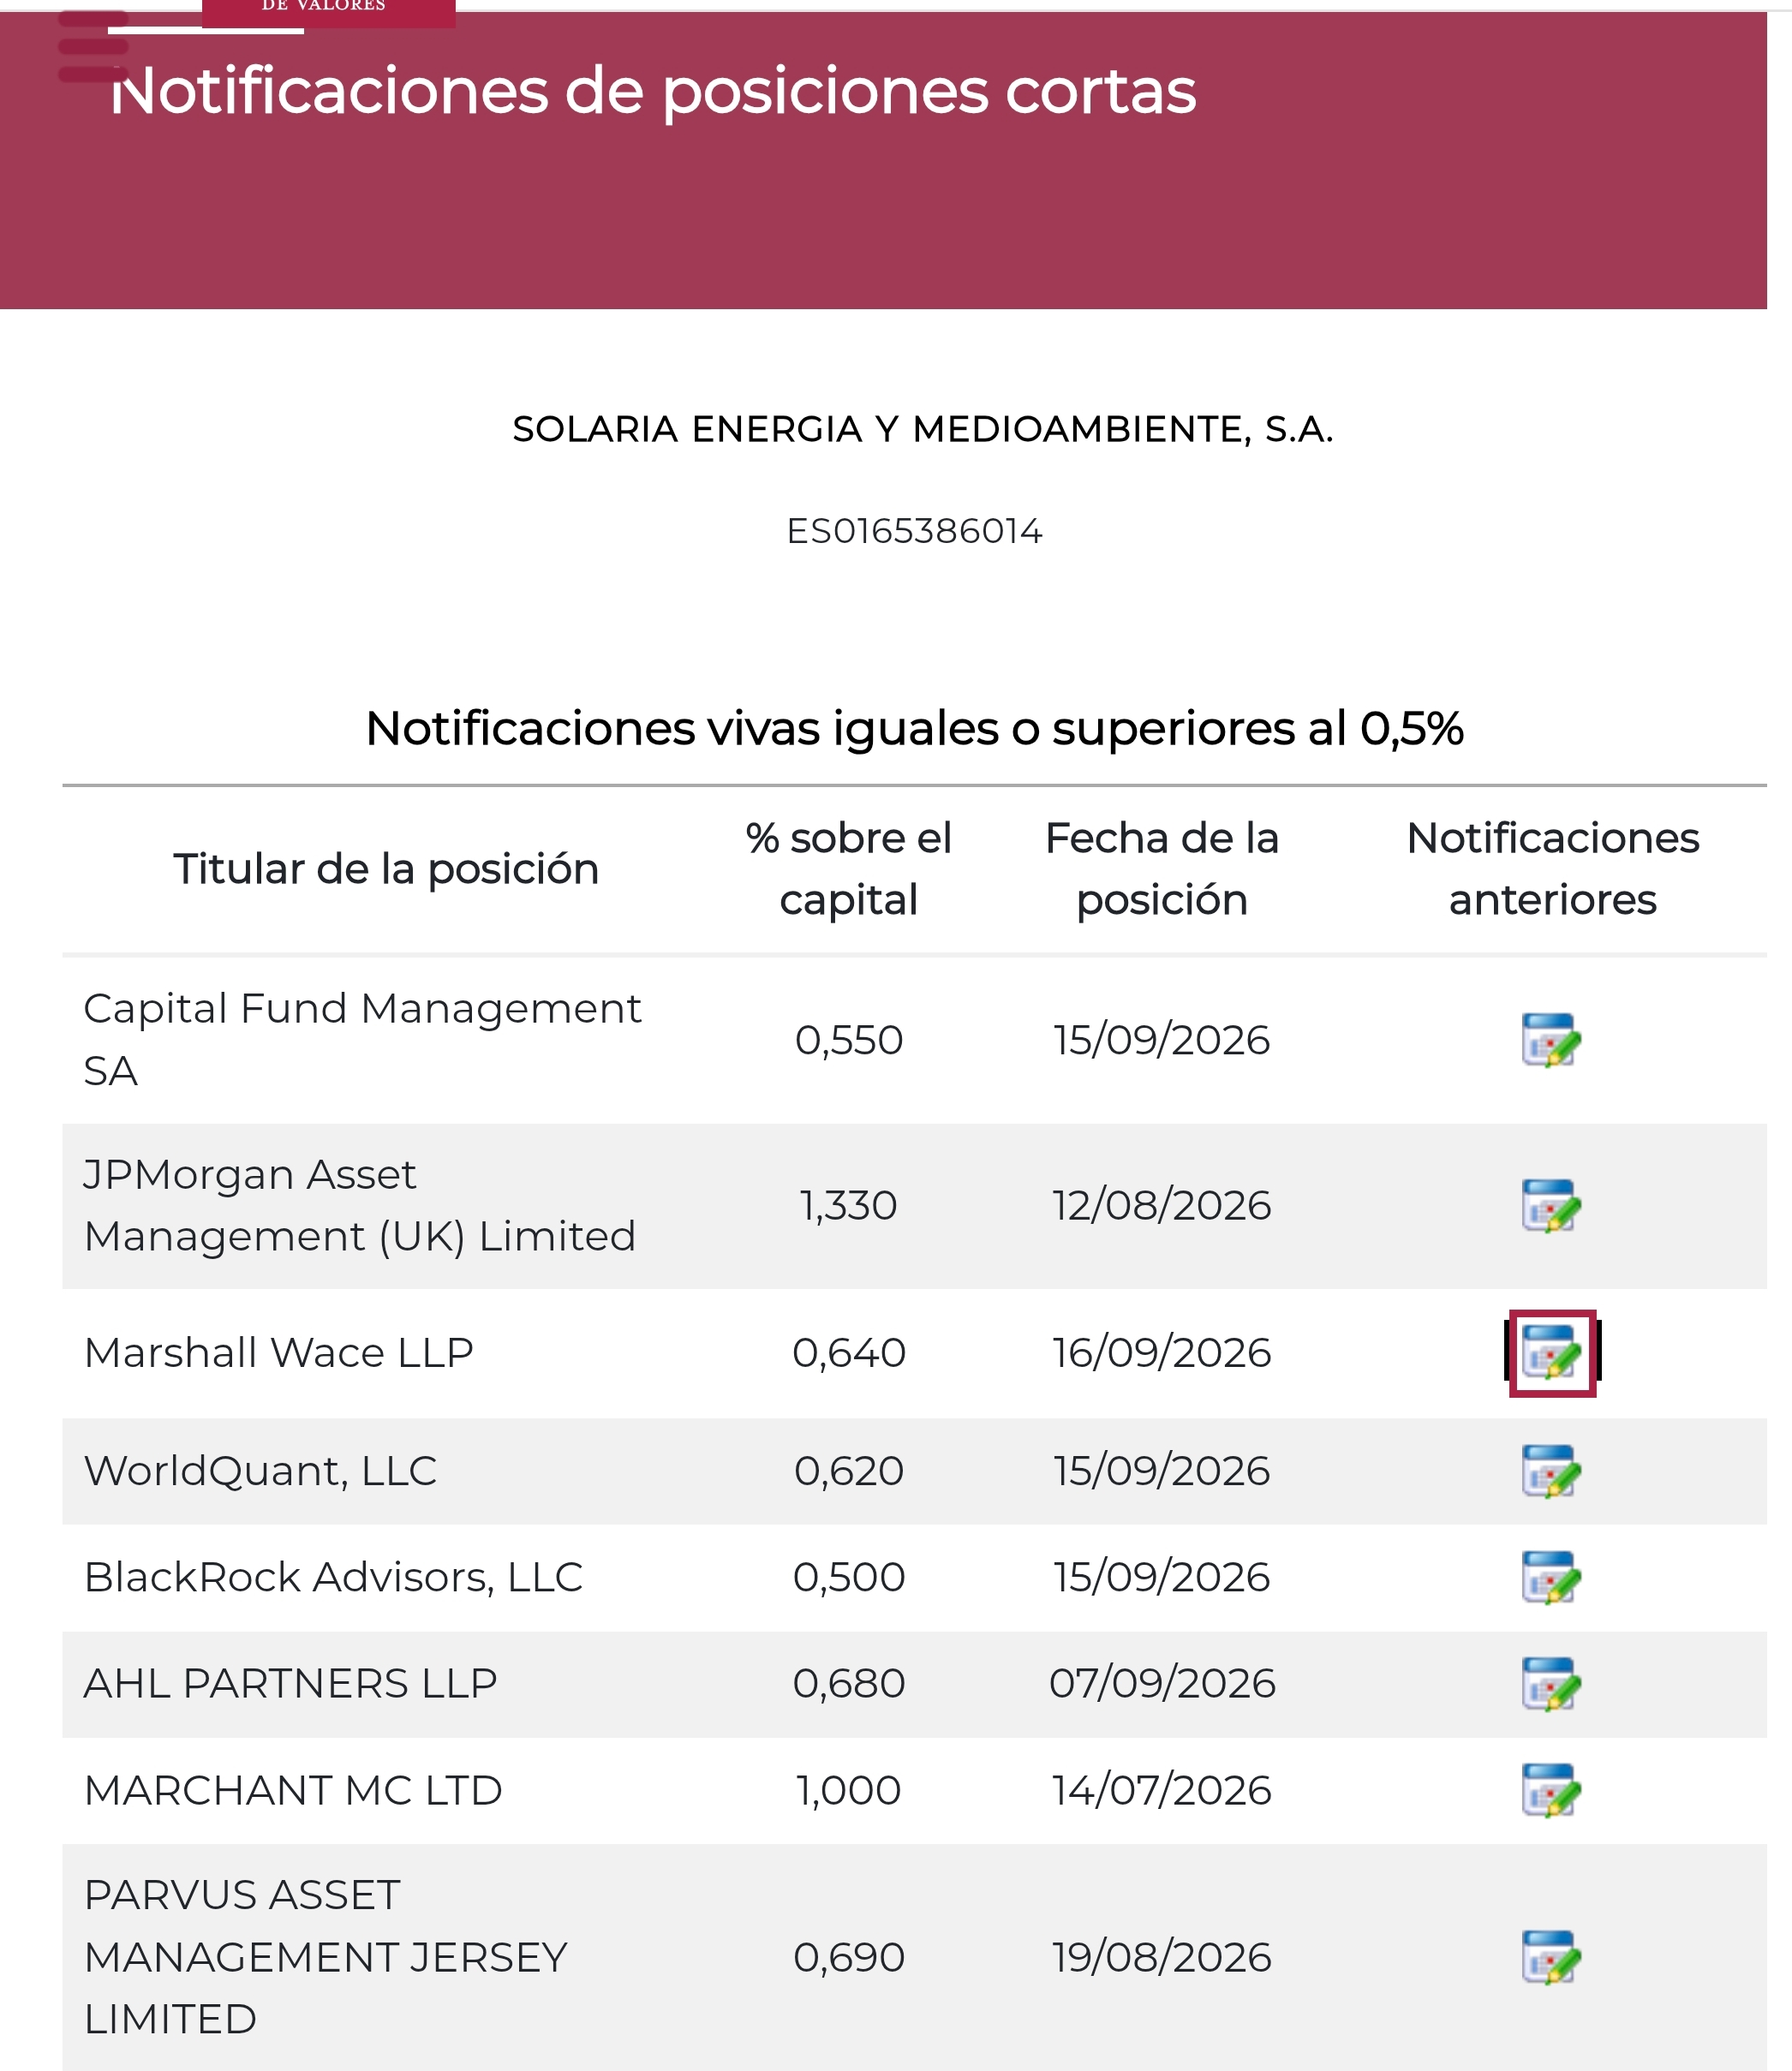Select the SOLARIA ENERGIA Y MEDIOAMBIENTE company name

tap(922, 429)
